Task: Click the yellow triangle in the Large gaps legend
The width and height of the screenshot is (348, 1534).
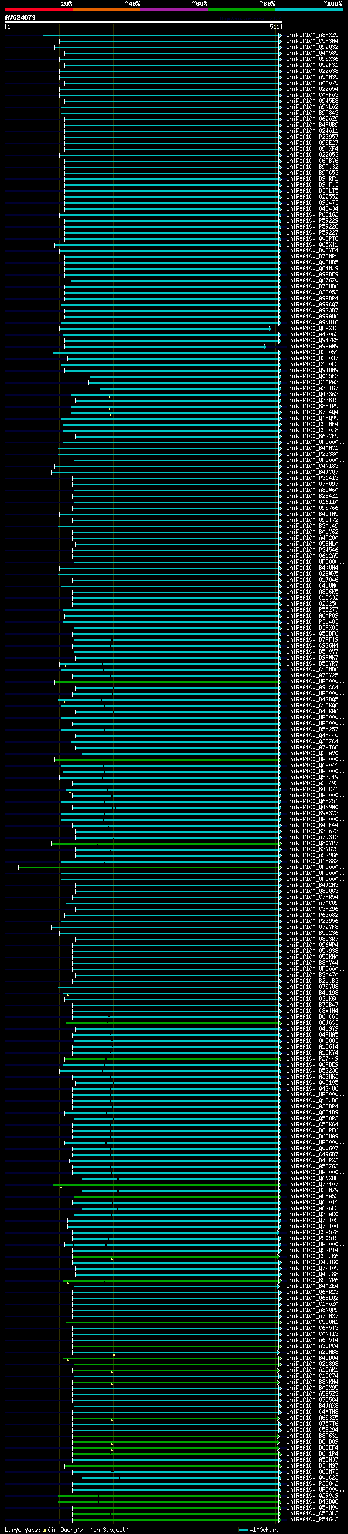Action: pos(45,1530)
